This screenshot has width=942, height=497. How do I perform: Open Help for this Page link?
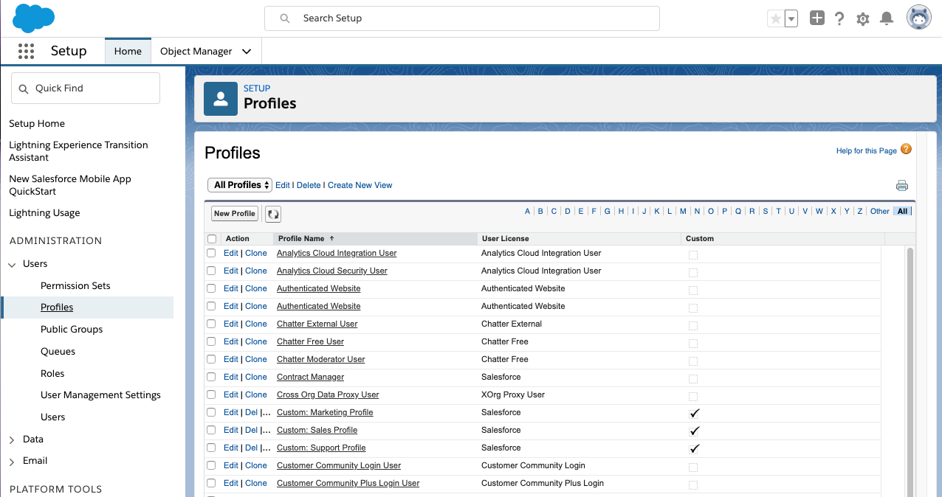click(866, 150)
